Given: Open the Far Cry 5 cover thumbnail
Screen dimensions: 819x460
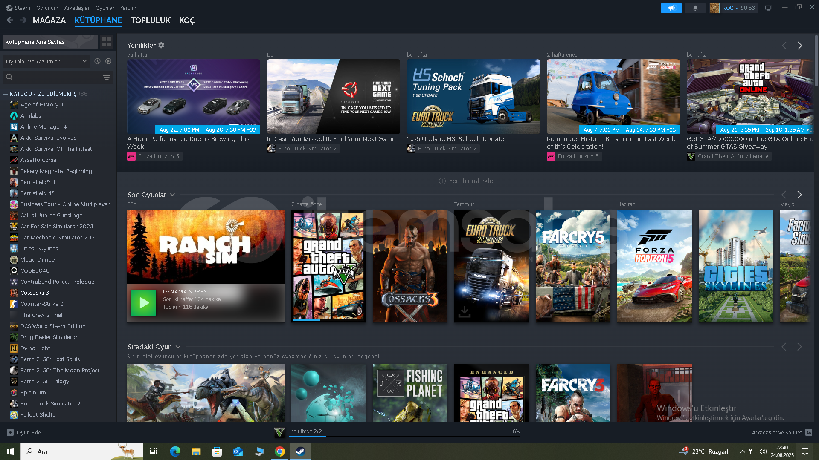Looking at the screenshot, I should click(x=573, y=266).
